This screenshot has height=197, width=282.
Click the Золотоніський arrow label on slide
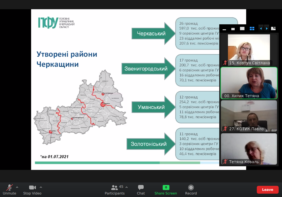pyautogui.click(x=148, y=144)
